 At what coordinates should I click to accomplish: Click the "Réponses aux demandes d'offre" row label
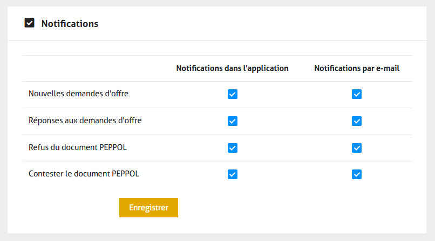click(x=85, y=120)
